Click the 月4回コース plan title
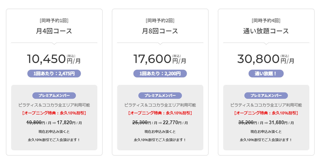321x164 pixels. 54,31
